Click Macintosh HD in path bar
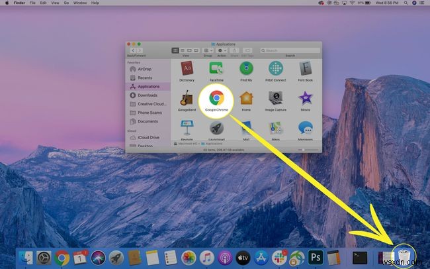Viewport: 430px width, 269px height. point(186,144)
